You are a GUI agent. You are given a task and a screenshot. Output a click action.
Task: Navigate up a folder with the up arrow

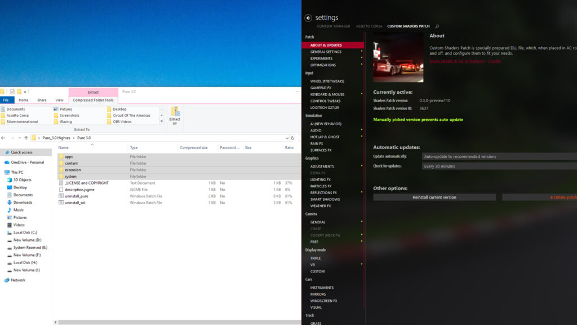point(26,138)
